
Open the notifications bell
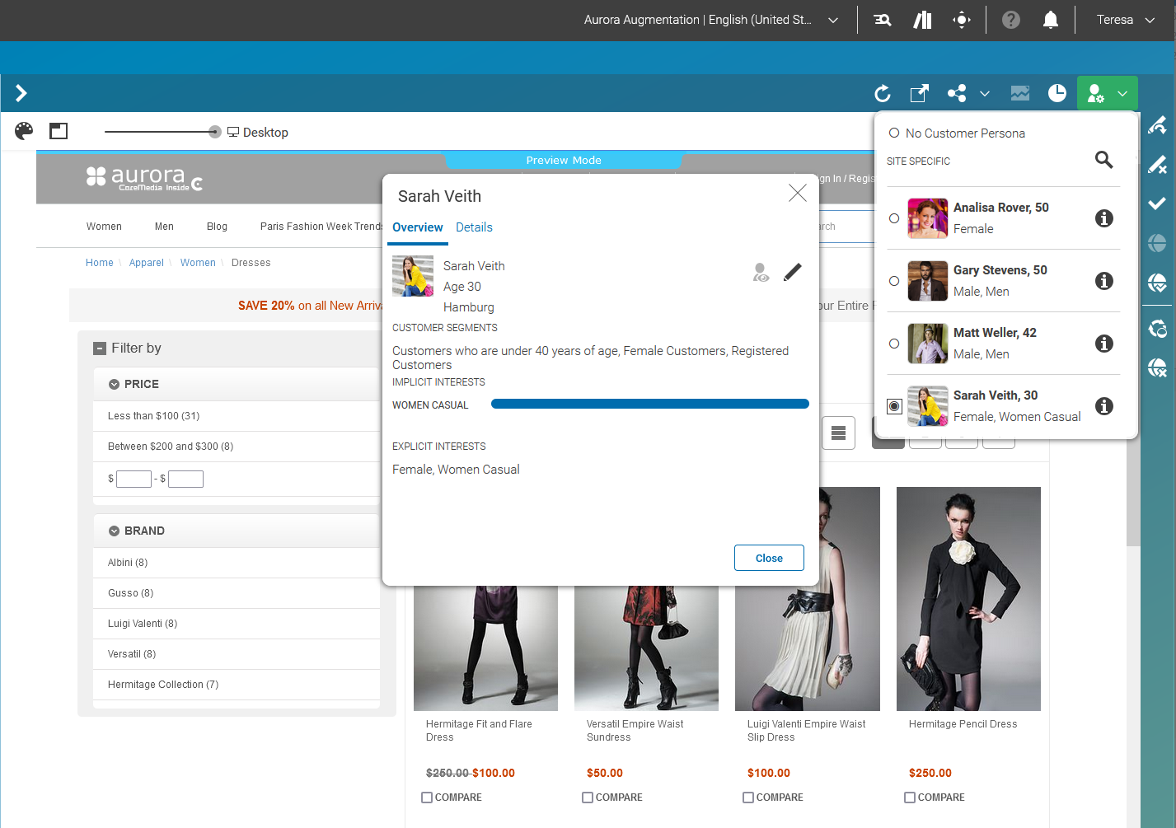[x=1051, y=19]
